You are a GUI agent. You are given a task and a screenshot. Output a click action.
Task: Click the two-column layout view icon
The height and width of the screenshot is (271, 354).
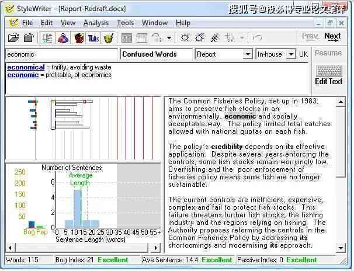[127, 38]
